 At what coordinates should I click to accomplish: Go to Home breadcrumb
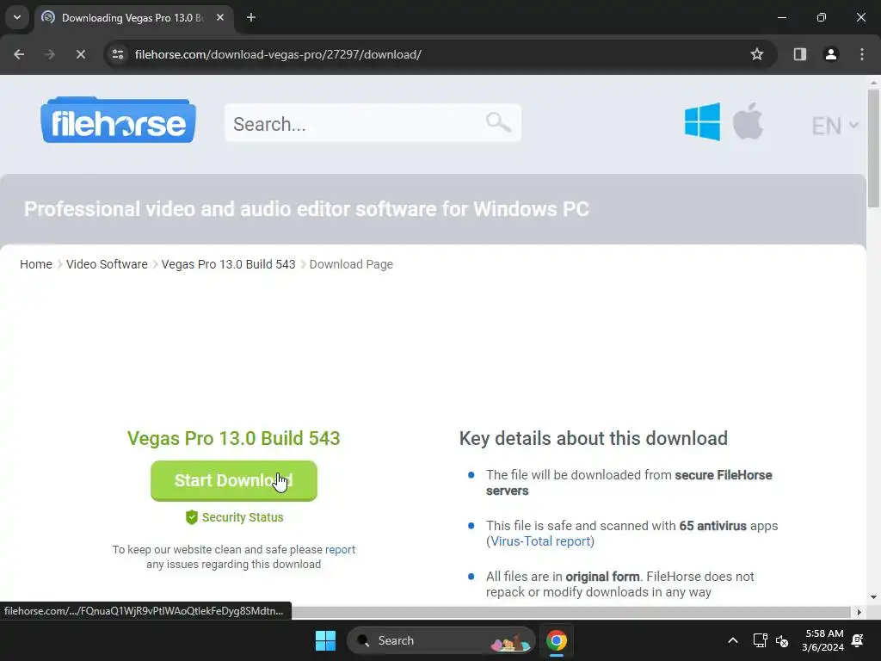pos(36,264)
